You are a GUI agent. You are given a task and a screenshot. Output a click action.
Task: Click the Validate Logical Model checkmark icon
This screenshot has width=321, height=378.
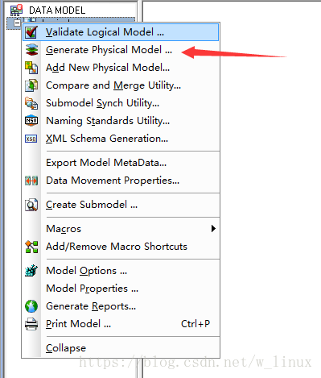(x=31, y=32)
